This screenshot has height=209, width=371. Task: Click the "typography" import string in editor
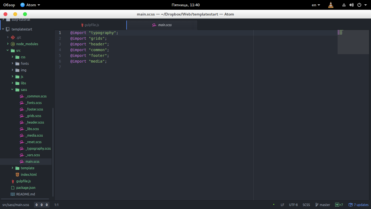tap(103, 33)
